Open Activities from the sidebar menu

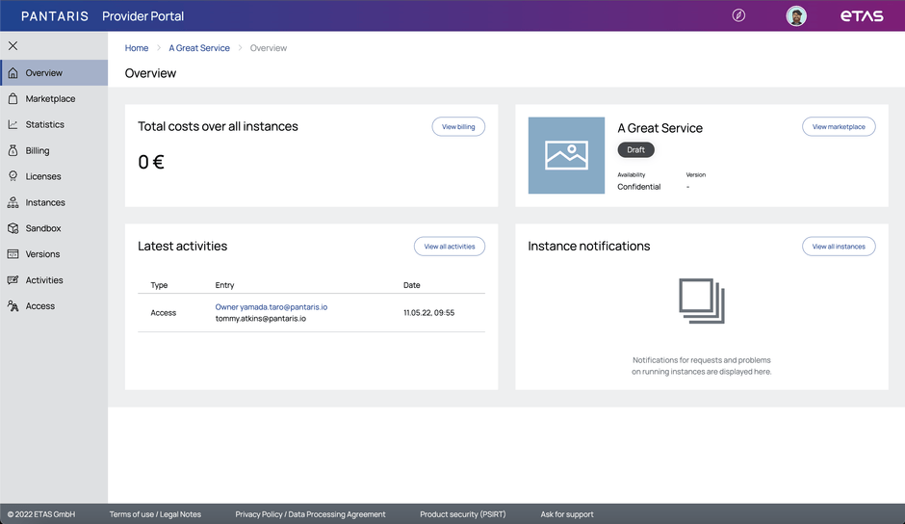[x=44, y=280]
